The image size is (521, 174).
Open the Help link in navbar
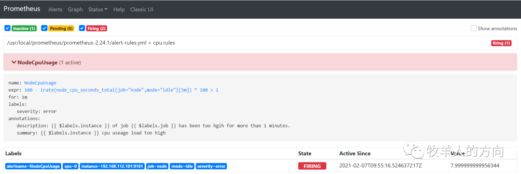click(x=119, y=9)
